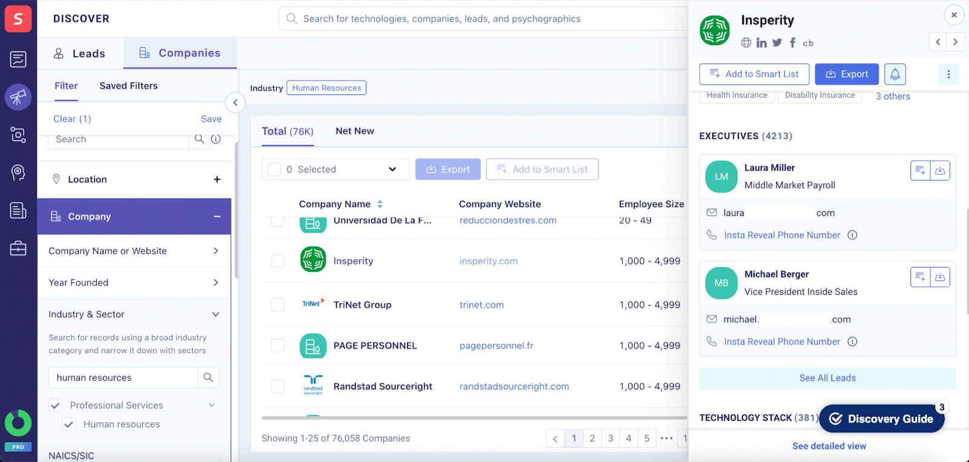Image resolution: width=969 pixels, height=462 pixels.
Task: Click info icon next to Laura's phone reveal
Action: (852, 235)
